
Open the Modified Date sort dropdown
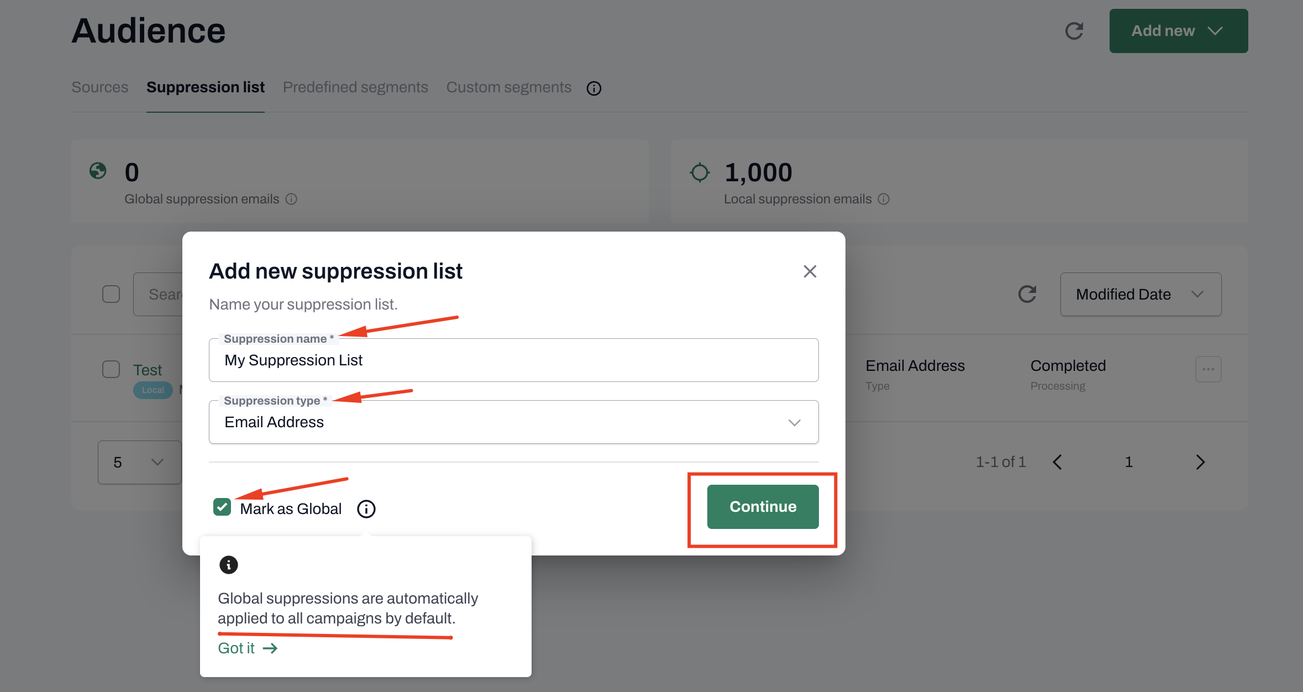1141,294
